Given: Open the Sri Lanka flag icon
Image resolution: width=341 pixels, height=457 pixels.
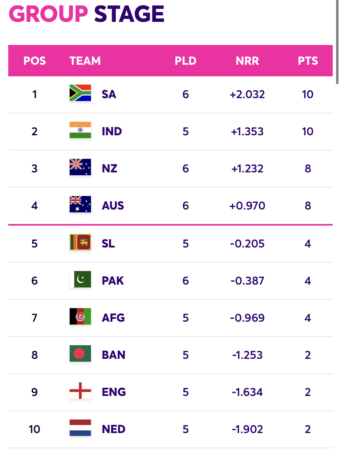Looking at the screenshot, I should 80,242.
